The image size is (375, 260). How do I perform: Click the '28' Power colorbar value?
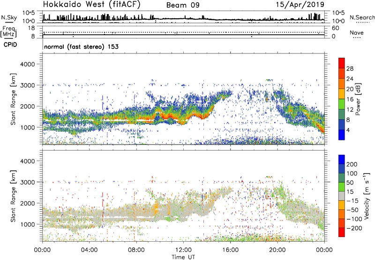pyautogui.click(x=350, y=69)
